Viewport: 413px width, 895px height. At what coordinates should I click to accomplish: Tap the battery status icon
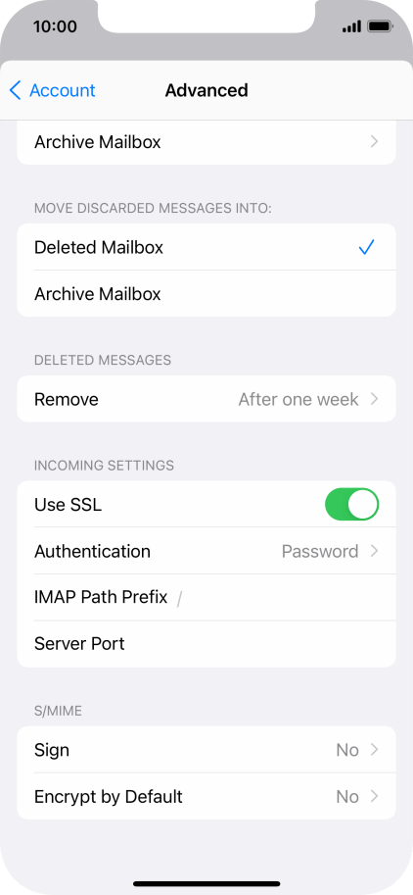[x=380, y=26]
